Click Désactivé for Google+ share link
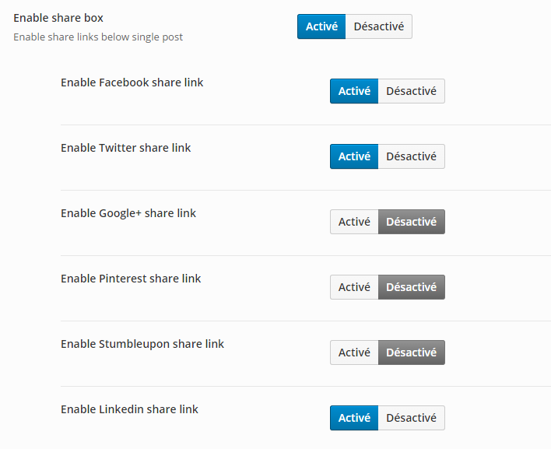The image size is (551, 449). pos(411,222)
